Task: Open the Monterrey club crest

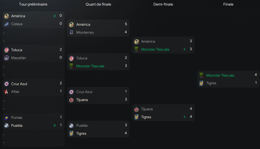Action: pos(71,32)
